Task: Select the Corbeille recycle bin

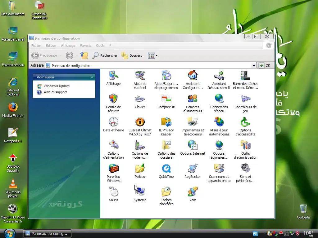Action: pyautogui.click(x=303, y=211)
